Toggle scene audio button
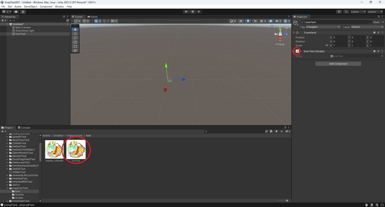Image resolution: width=385 pixels, height=207 pixels. (255, 21)
